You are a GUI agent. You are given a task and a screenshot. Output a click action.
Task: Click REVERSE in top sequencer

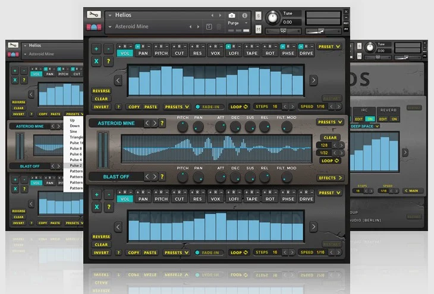[101, 91]
